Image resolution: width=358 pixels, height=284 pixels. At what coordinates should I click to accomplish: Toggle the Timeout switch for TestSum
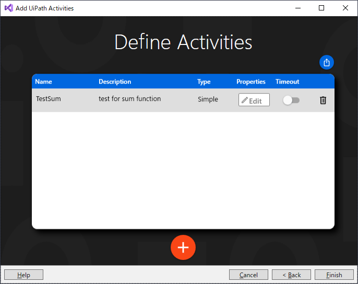pos(291,100)
